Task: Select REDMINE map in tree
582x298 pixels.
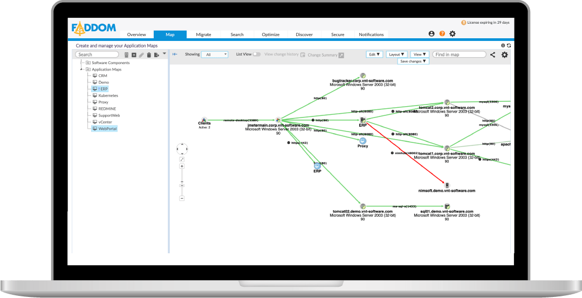Action: [107, 109]
